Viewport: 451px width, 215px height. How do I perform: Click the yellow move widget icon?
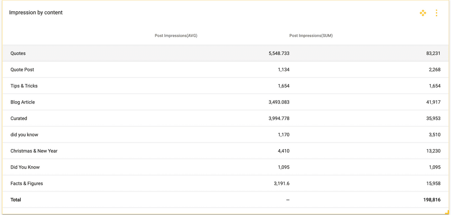[423, 13]
